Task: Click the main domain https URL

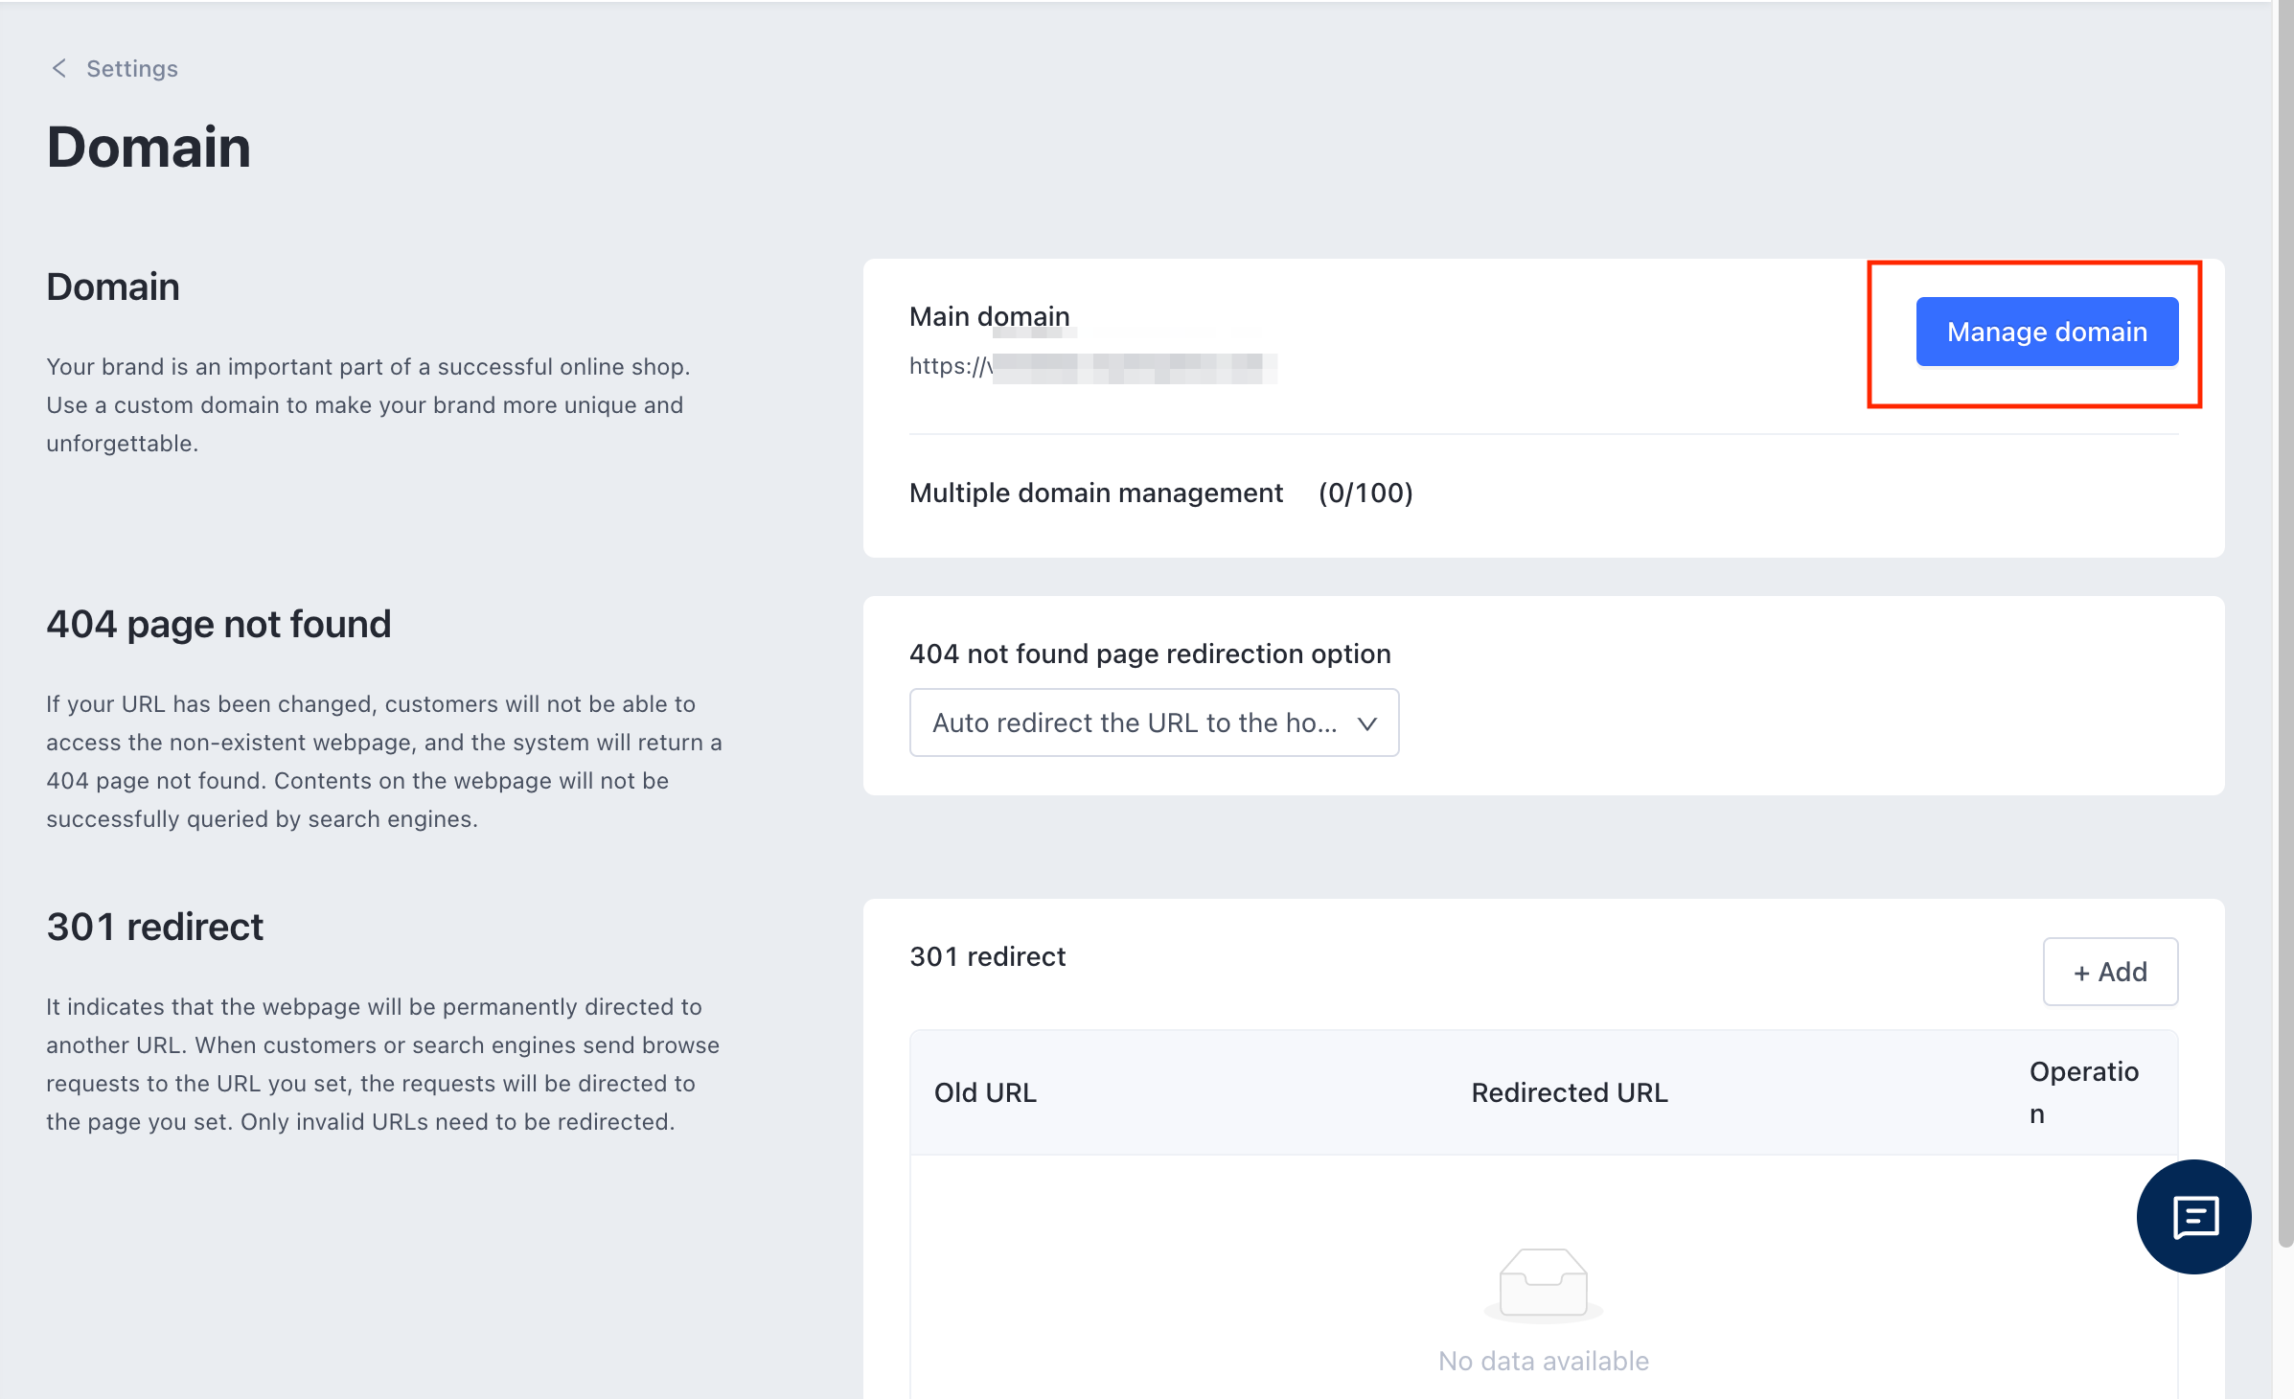Action: (1092, 367)
